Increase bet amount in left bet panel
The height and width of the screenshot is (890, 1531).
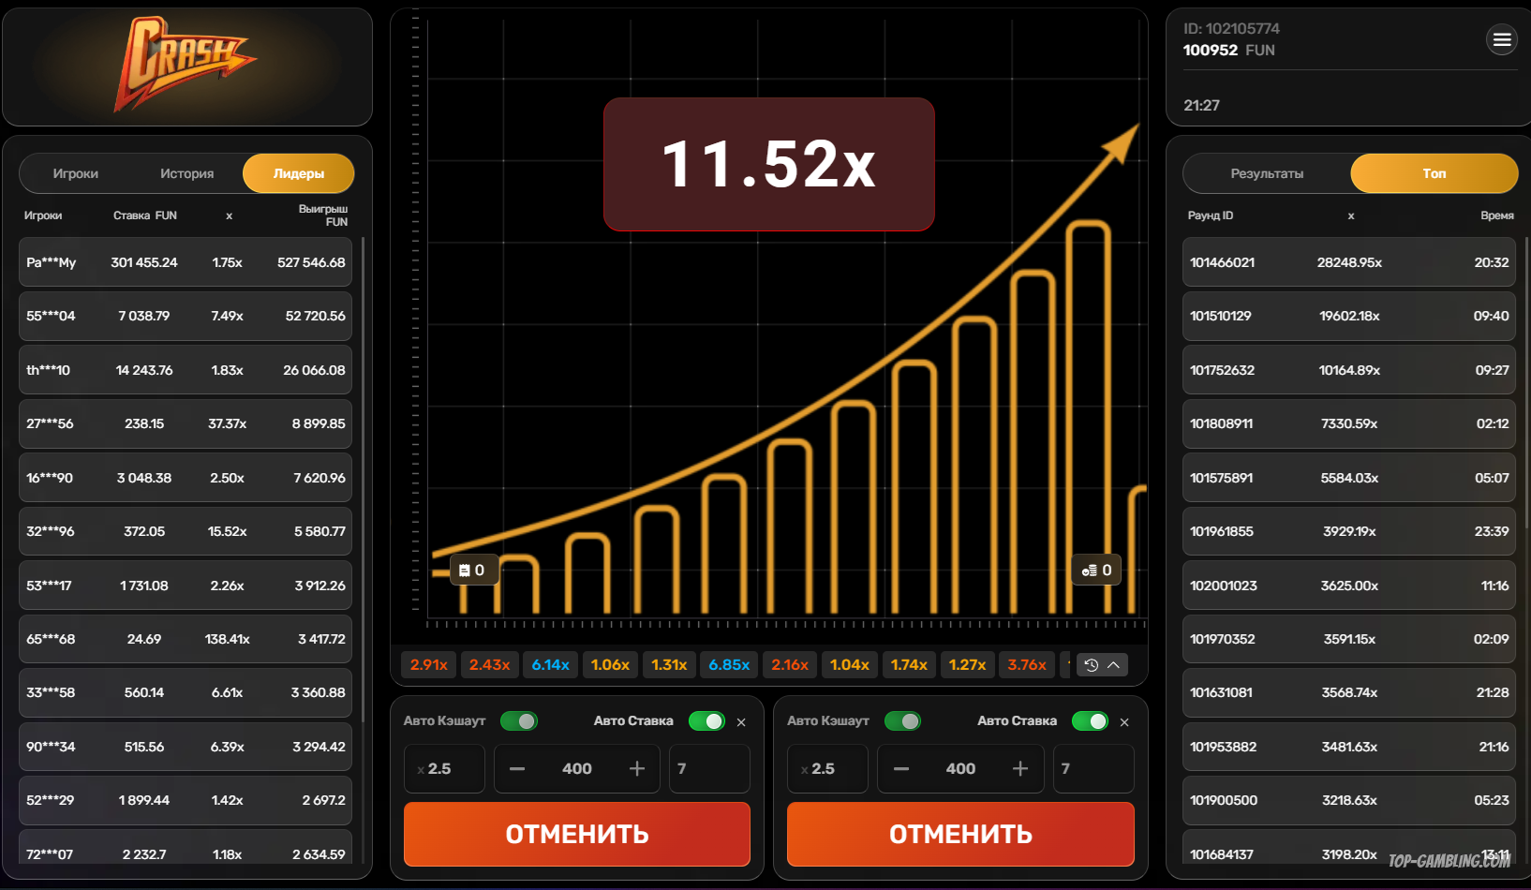(x=637, y=769)
